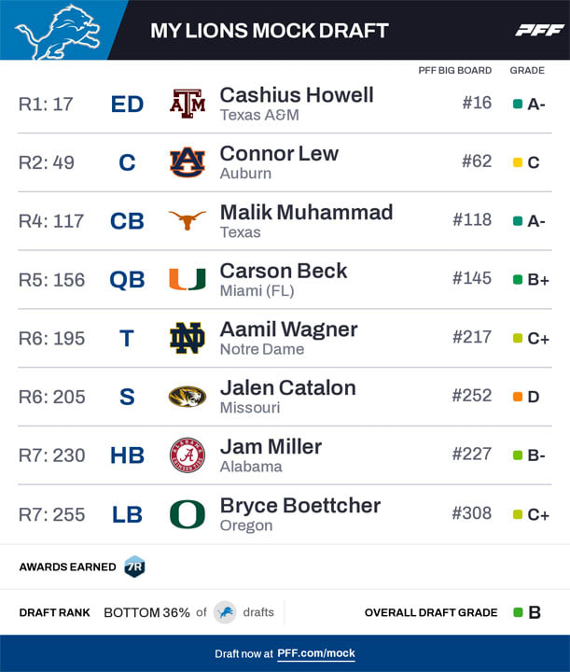Click the Texas A&M team logo

pyautogui.click(x=188, y=104)
